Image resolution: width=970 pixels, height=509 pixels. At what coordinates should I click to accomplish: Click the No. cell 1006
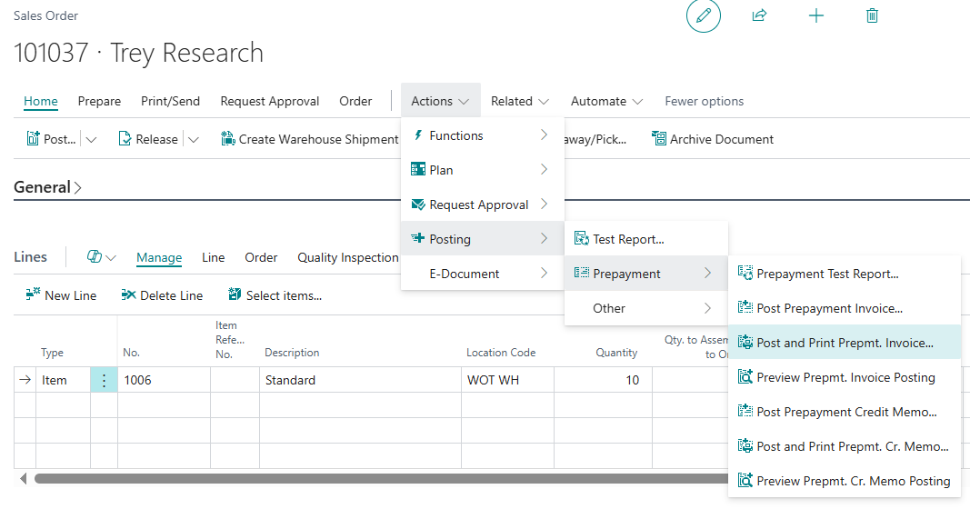click(164, 380)
